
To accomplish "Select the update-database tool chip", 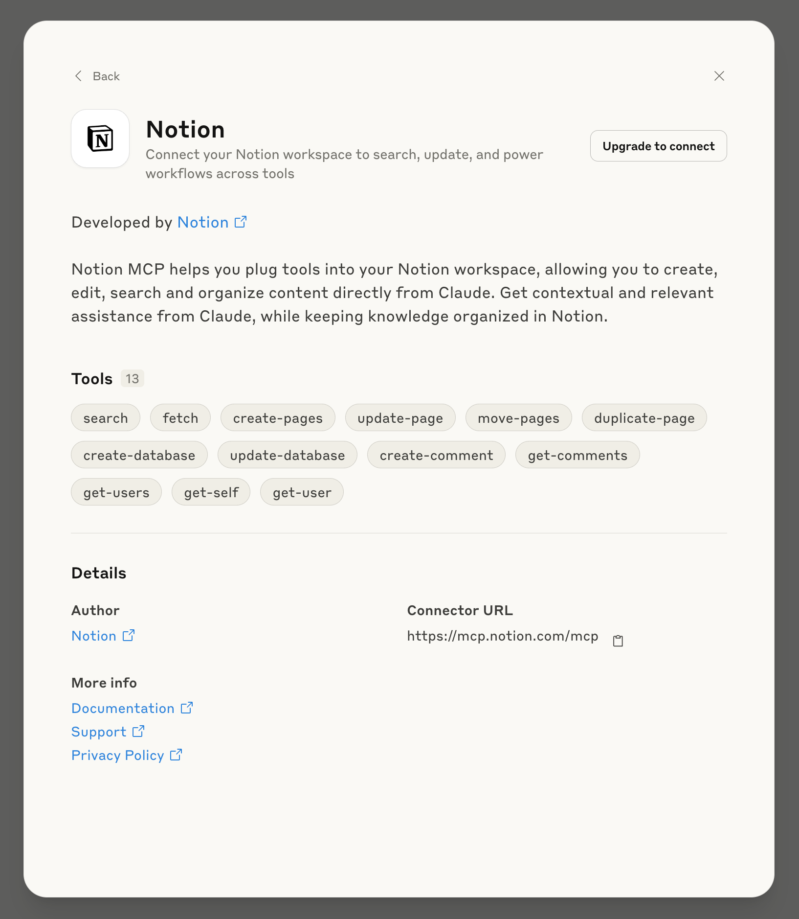I will coord(288,455).
